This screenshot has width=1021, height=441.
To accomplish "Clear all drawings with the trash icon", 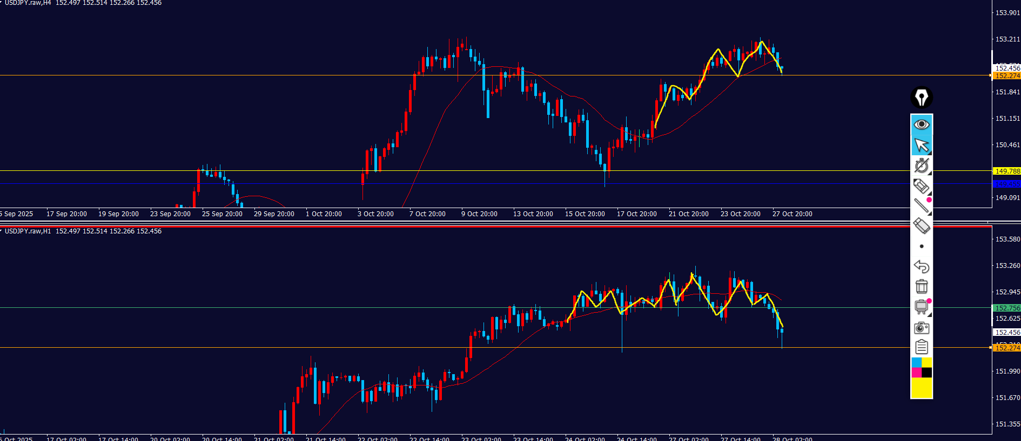I will pos(921,287).
